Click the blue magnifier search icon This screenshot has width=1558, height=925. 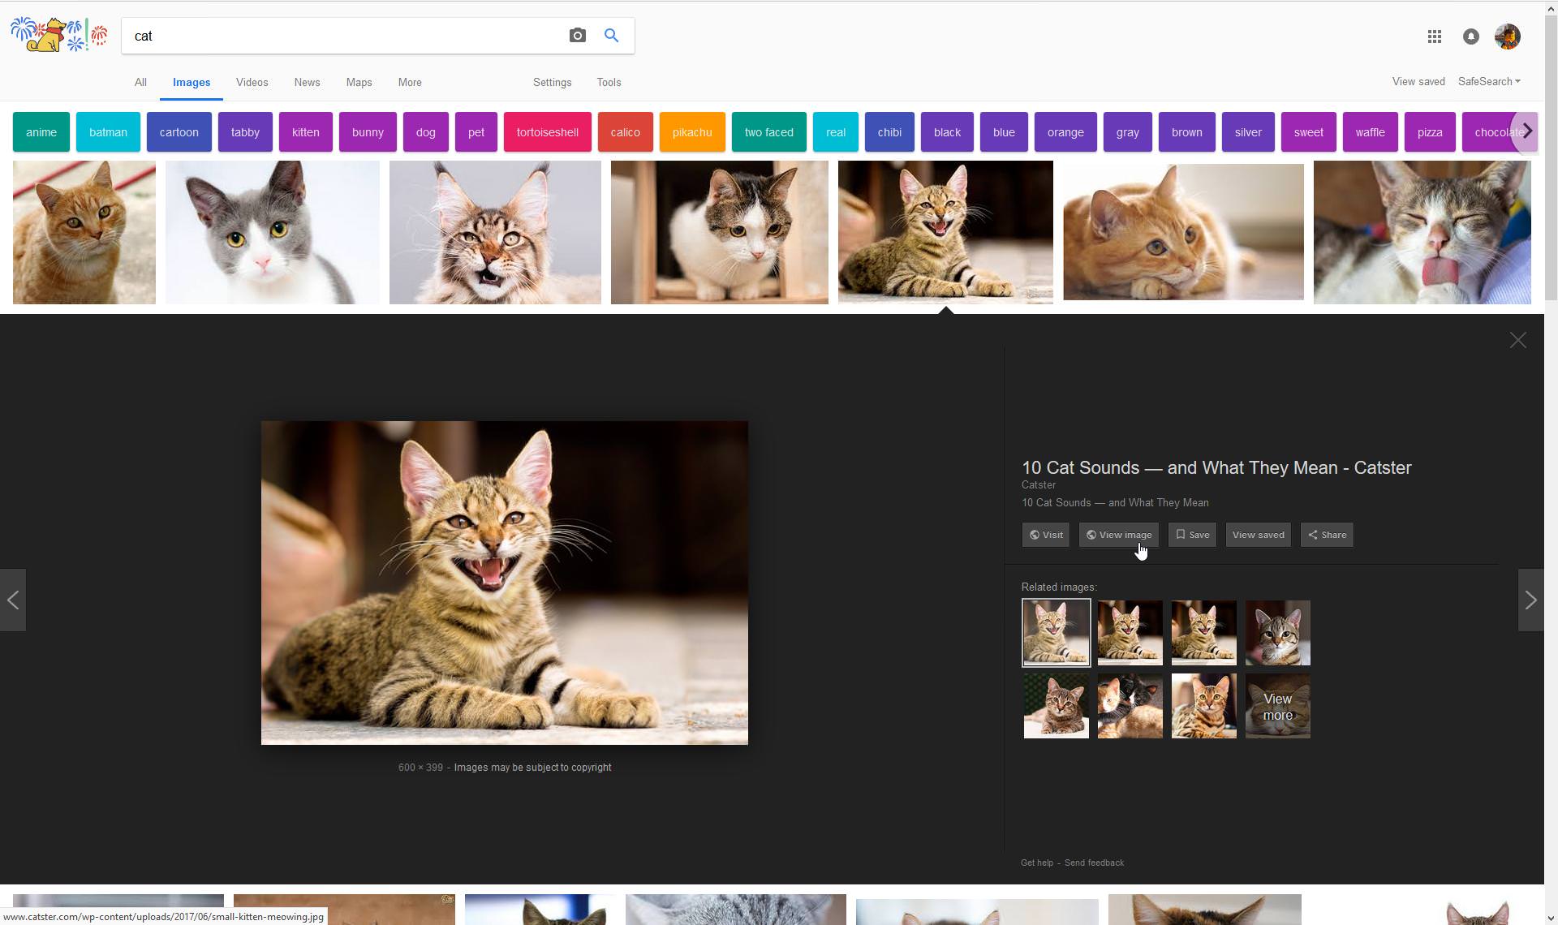point(612,36)
